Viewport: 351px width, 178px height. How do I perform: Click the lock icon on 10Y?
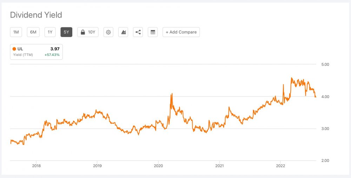(83, 32)
